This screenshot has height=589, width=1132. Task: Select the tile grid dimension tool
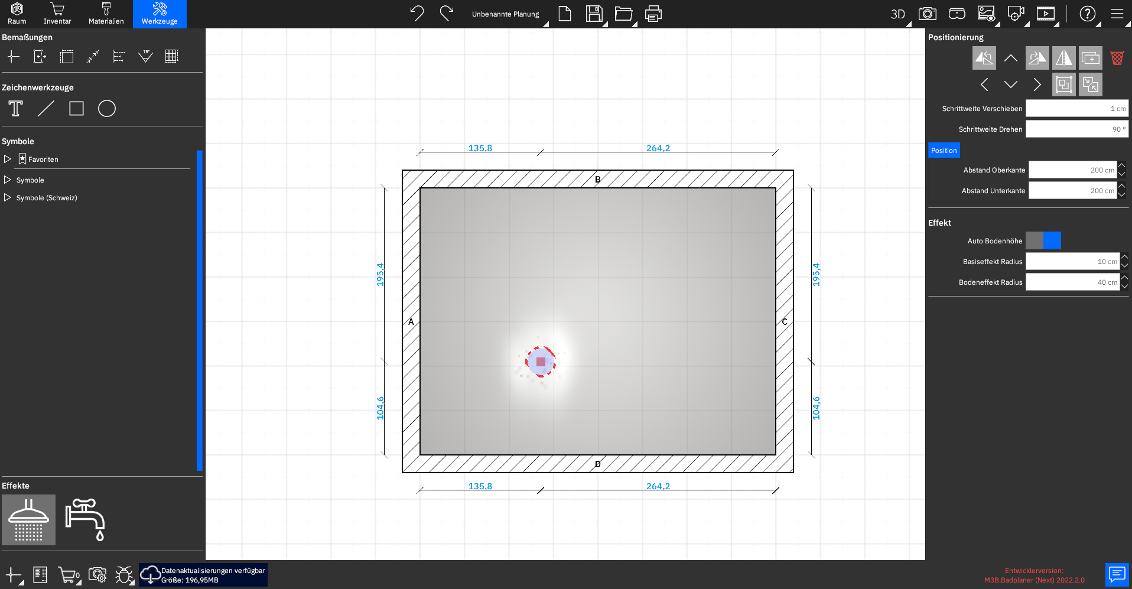pyautogui.click(x=171, y=56)
